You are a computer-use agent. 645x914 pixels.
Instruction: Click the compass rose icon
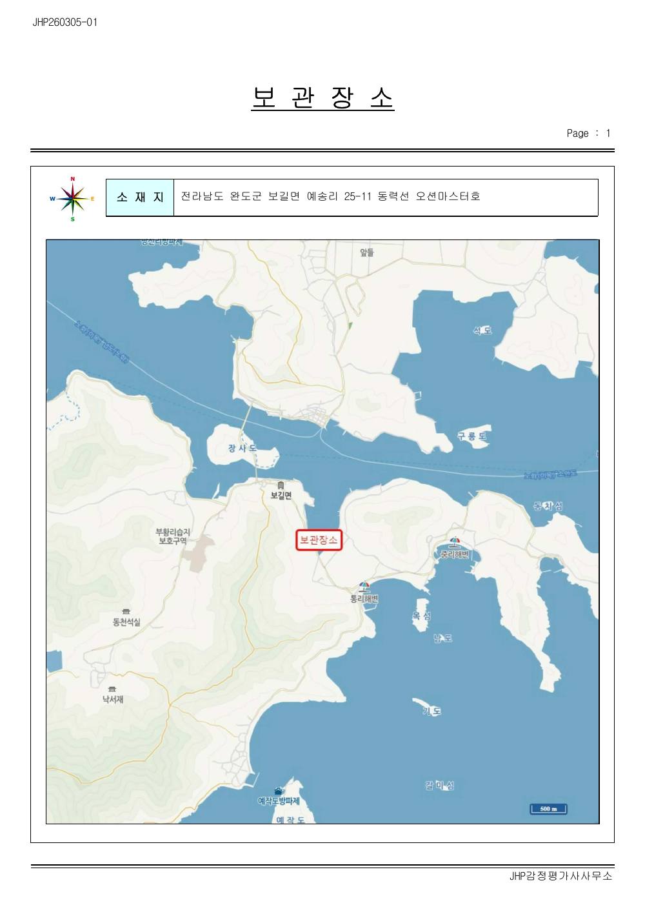tap(73, 199)
